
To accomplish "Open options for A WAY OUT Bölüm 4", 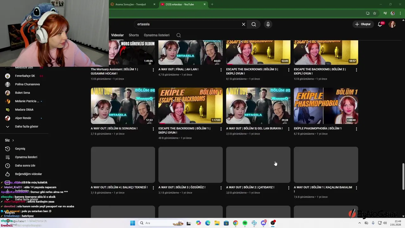I will tap(153, 188).
